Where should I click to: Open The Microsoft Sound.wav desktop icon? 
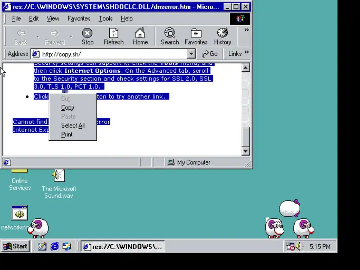(x=59, y=176)
